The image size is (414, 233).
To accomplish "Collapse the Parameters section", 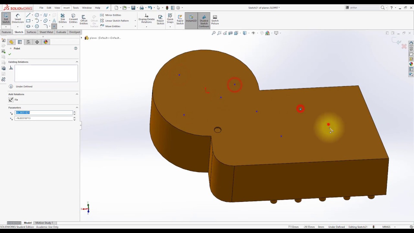I will pos(77,107).
